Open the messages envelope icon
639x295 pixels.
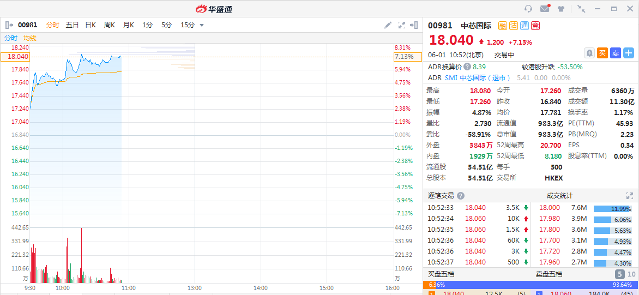tap(544, 9)
